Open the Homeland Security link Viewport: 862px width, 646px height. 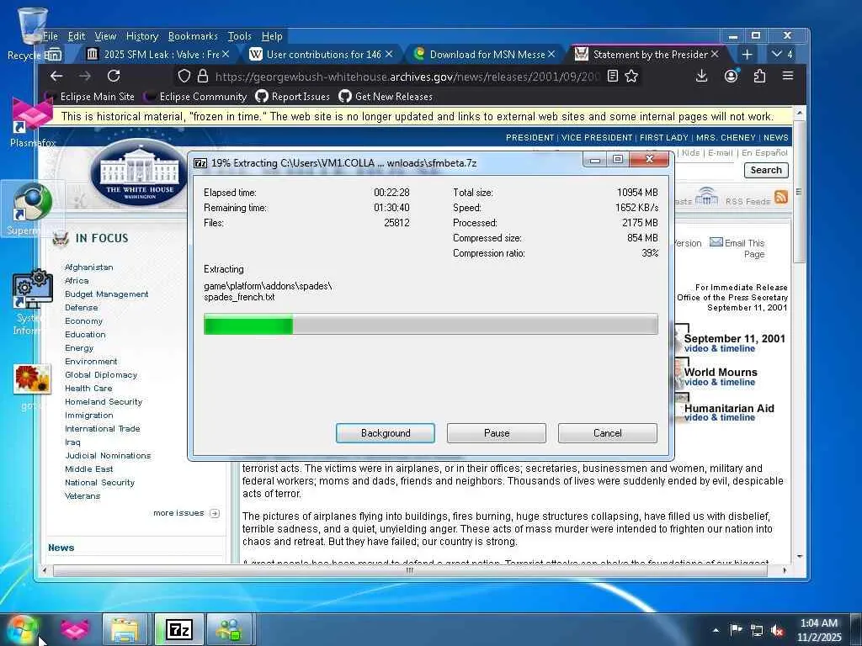104,401
